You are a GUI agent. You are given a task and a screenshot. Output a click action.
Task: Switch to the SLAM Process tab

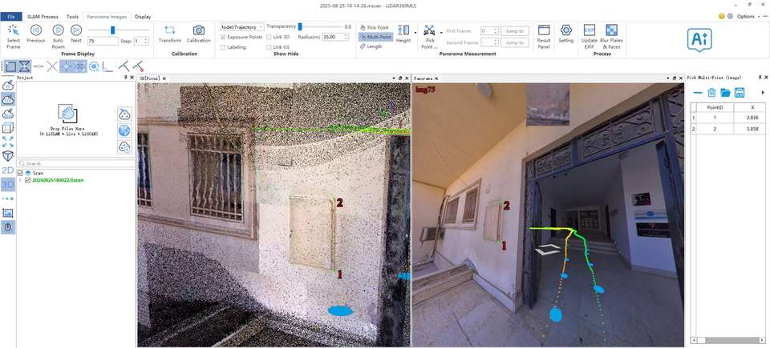tap(43, 17)
